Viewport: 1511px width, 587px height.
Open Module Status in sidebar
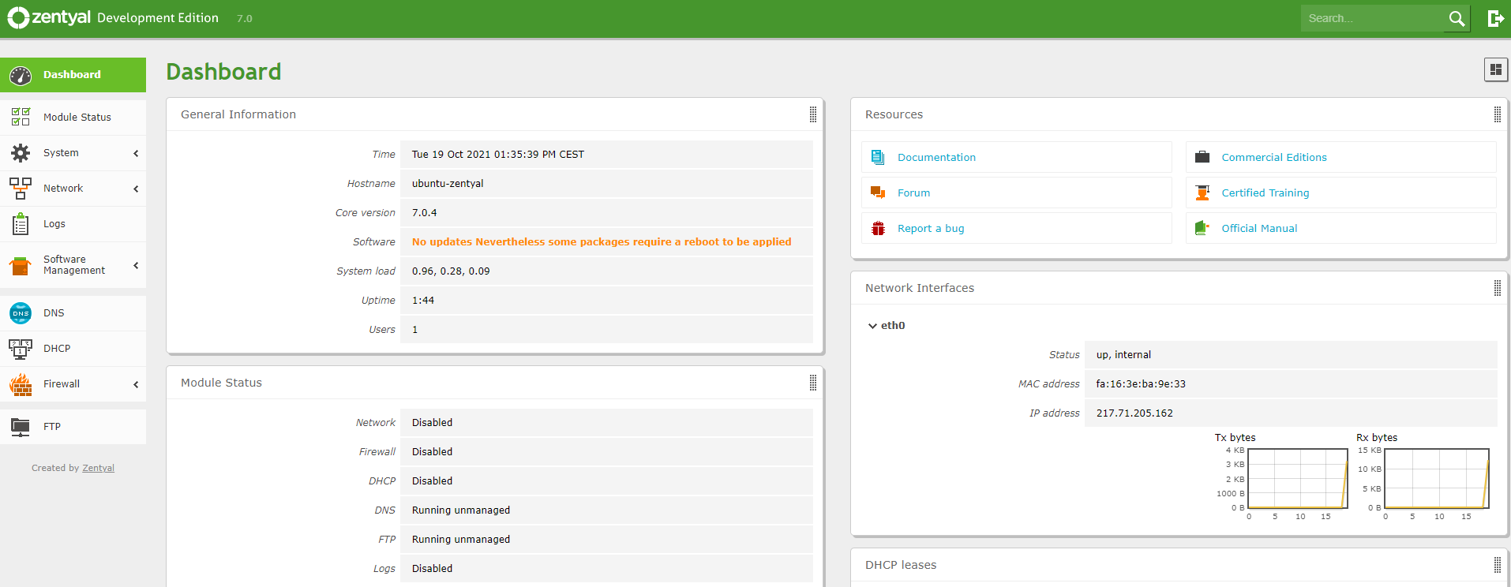(77, 118)
